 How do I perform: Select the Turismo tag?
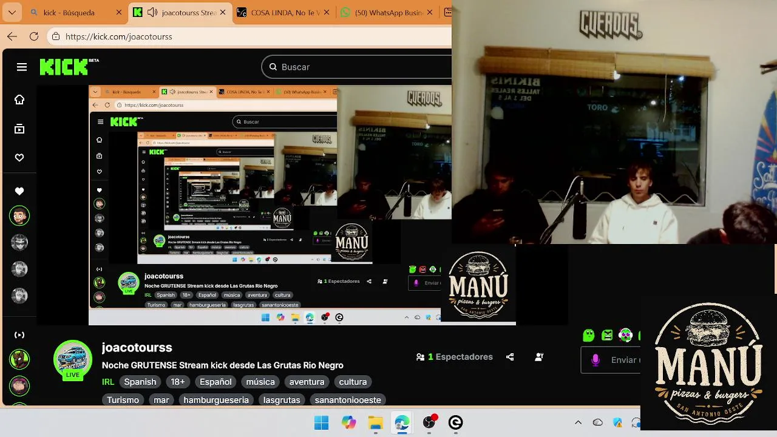click(123, 400)
